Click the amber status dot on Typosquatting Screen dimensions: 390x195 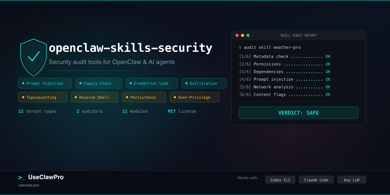(x=23, y=97)
